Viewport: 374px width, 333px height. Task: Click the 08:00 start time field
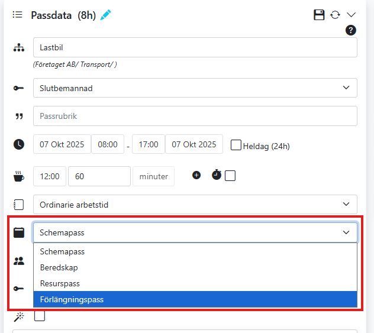pos(108,144)
